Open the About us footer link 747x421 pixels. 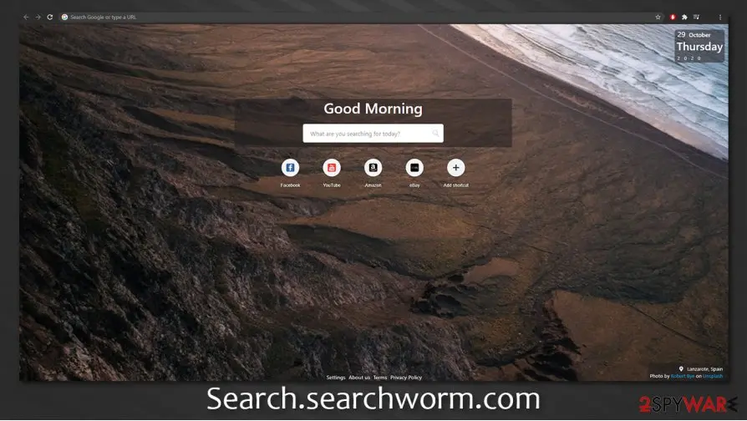click(x=359, y=378)
